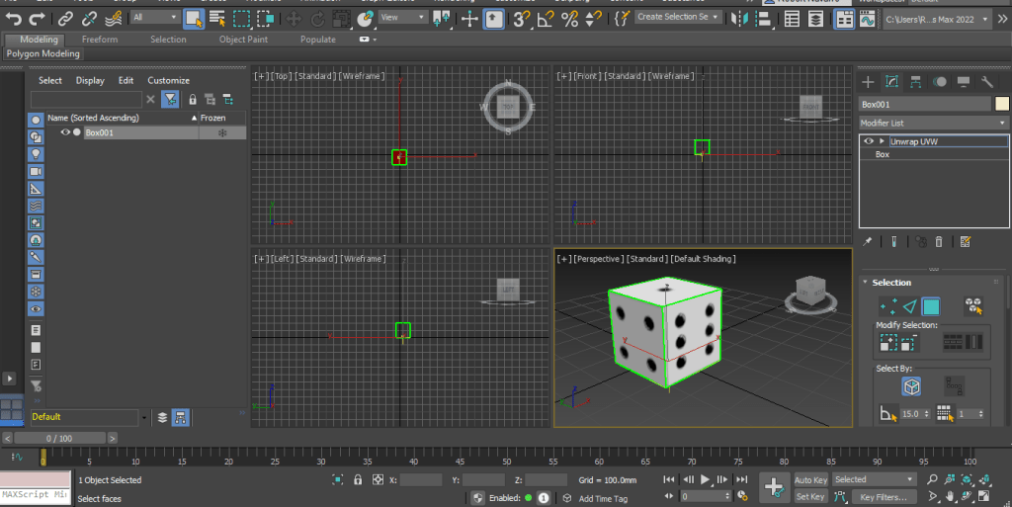Viewport: 1012px width, 507px height.
Task: Click the Box001 object color swatch
Action: [1001, 104]
